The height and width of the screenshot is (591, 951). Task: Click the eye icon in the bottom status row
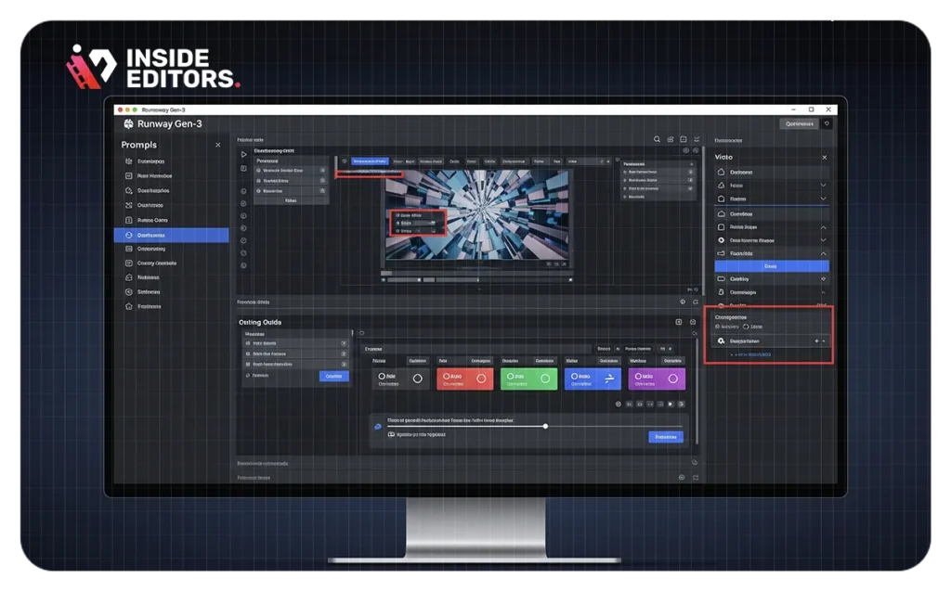point(682,478)
